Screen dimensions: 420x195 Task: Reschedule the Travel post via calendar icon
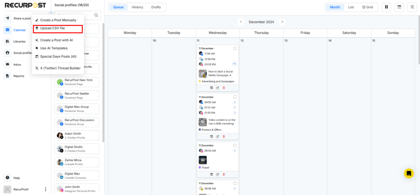211,174
